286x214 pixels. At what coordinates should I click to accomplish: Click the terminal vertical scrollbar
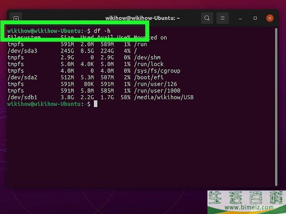(276, 107)
